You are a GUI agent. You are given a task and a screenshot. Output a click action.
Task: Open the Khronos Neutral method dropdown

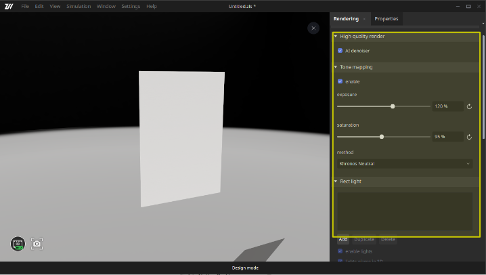point(404,163)
